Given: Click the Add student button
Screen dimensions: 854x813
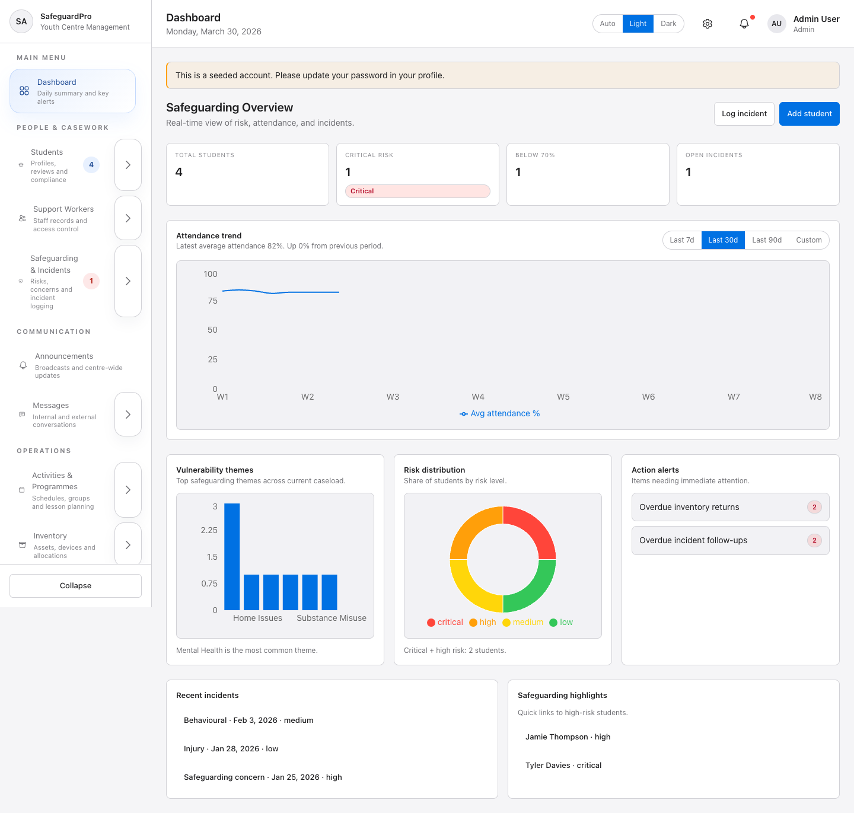Looking at the screenshot, I should click(809, 114).
